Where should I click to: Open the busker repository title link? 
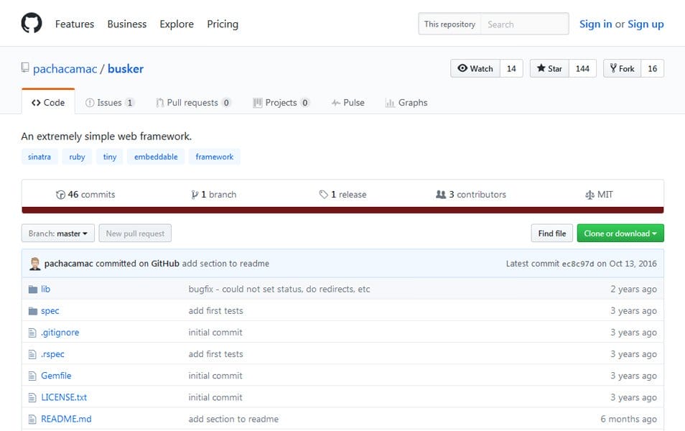click(x=126, y=69)
